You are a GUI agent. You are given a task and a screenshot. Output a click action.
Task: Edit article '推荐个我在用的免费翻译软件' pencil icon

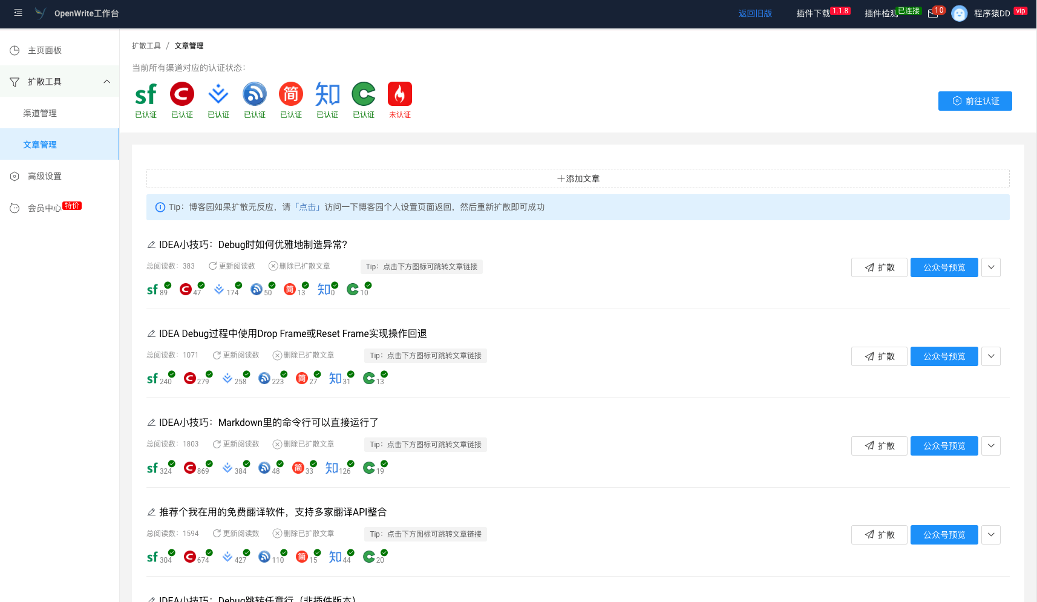pyautogui.click(x=151, y=512)
